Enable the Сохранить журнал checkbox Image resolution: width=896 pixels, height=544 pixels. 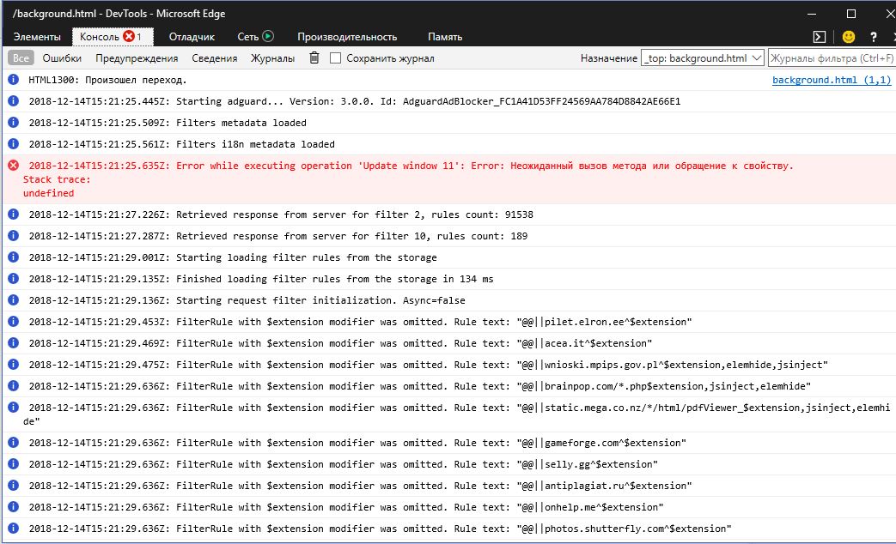click(x=335, y=58)
